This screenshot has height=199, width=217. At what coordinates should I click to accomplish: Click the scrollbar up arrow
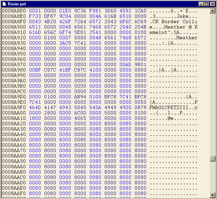pyautogui.click(x=212, y=11)
